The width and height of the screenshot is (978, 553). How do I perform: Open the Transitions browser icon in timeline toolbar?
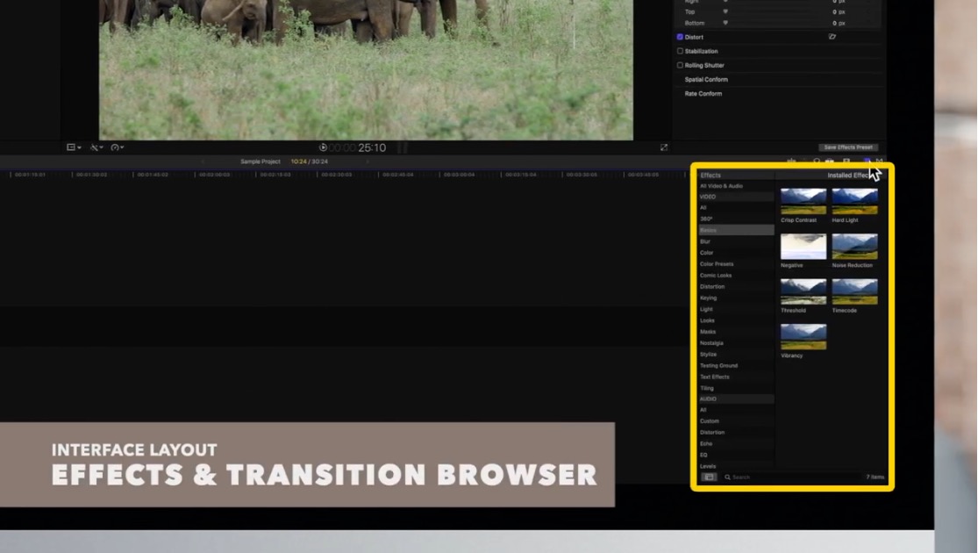tap(879, 162)
